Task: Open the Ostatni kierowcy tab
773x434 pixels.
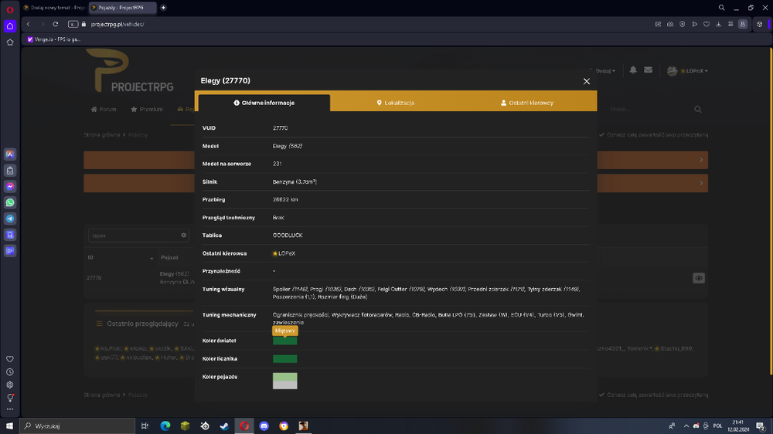Action: pos(527,103)
